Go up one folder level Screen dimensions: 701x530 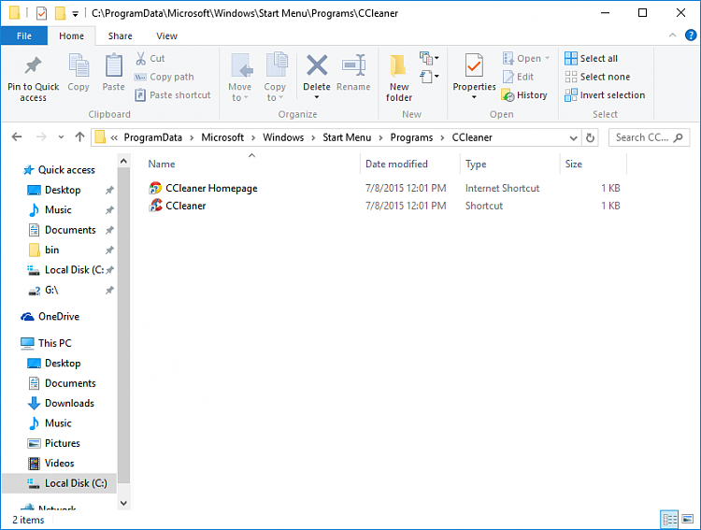pyautogui.click(x=79, y=136)
